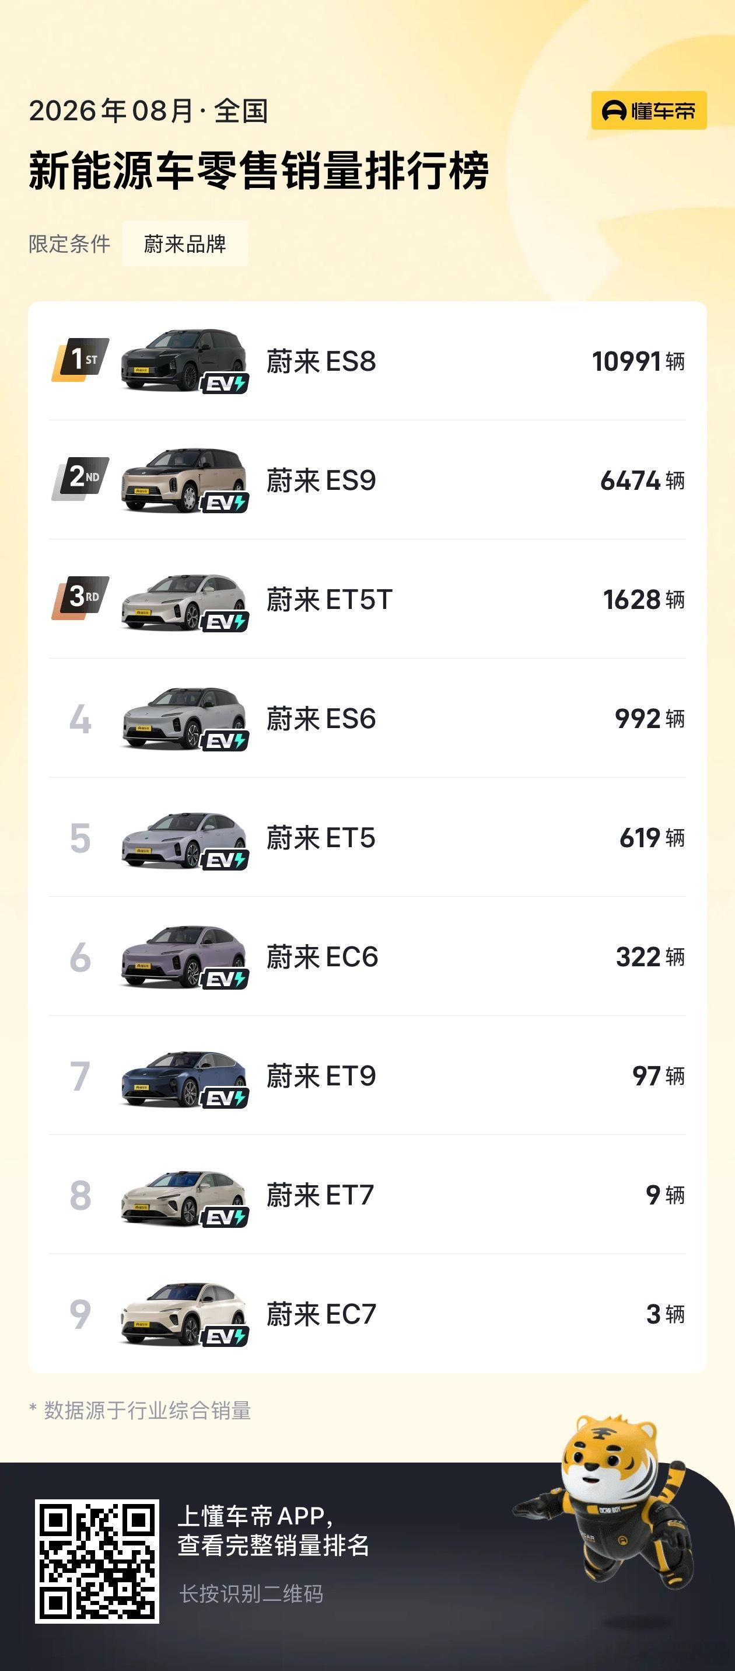Click the 蔚来 ET5 model name
735x1671 pixels.
pos(321,838)
